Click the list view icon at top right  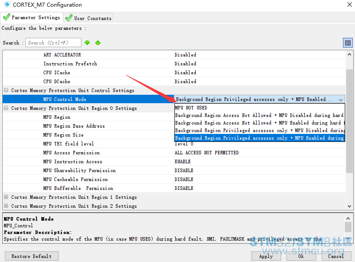point(347,43)
